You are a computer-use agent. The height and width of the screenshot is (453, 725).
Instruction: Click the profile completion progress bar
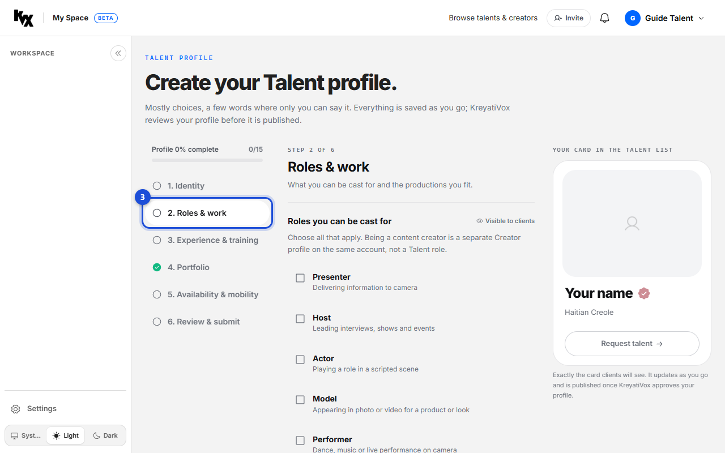(207, 160)
